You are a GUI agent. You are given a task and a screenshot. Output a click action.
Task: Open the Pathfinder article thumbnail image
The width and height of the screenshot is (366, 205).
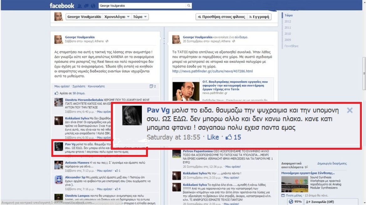[186, 91]
